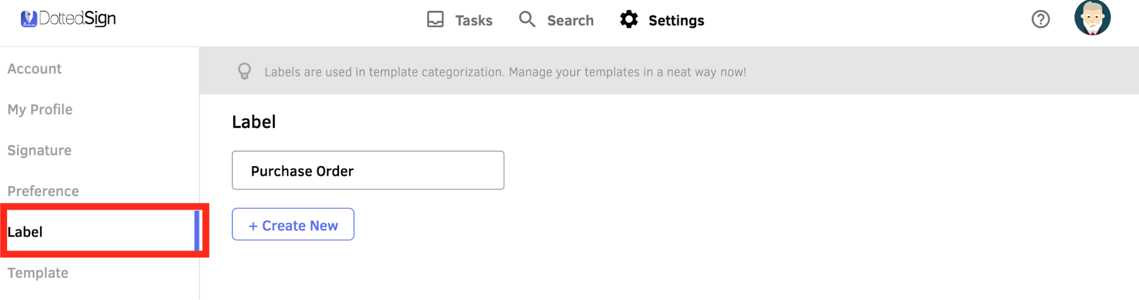
Task: Click the lightbulb tip icon
Action: pyautogui.click(x=244, y=71)
